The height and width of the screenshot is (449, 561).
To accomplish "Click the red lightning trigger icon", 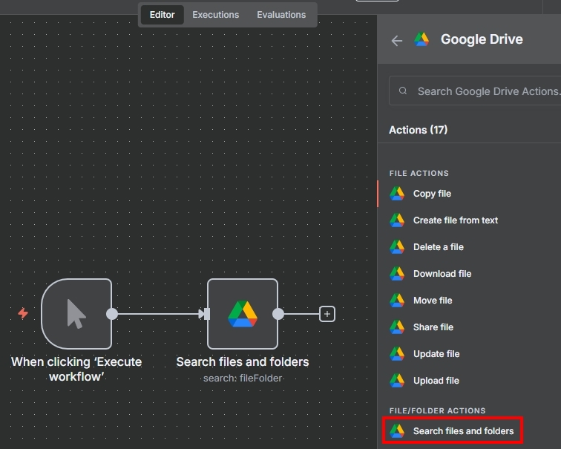I will [x=23, y=313].
